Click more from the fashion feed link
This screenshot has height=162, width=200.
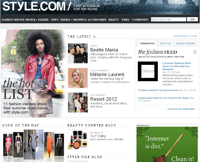pos(181,109)
